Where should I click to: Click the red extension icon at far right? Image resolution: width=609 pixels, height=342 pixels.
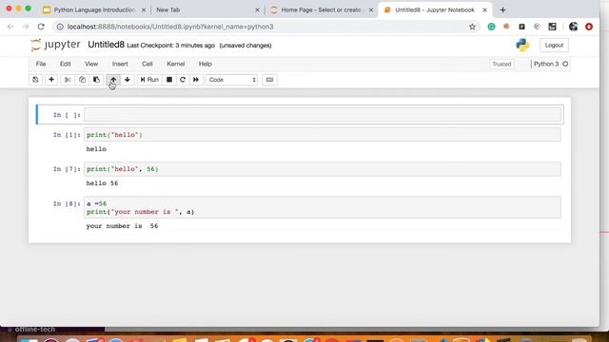click(589, 27)
